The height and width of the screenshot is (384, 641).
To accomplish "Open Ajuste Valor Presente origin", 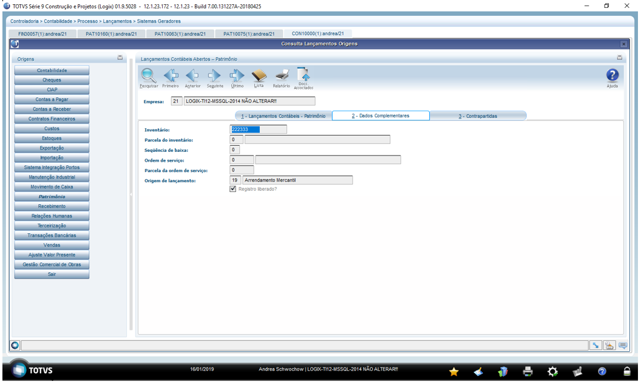I will click(x=52, y=255).
